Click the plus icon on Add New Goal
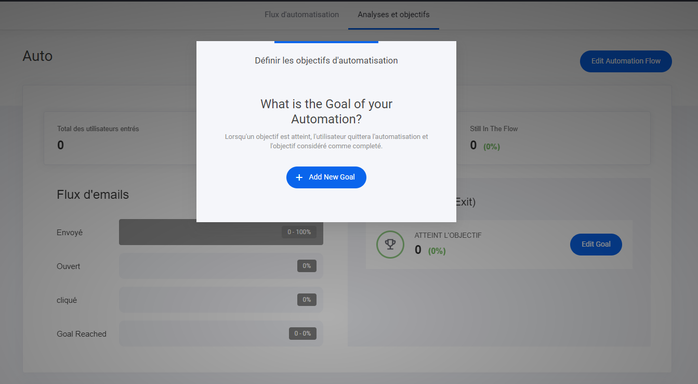Viewport: 698px width, 384px height. (x=299, y=177)
